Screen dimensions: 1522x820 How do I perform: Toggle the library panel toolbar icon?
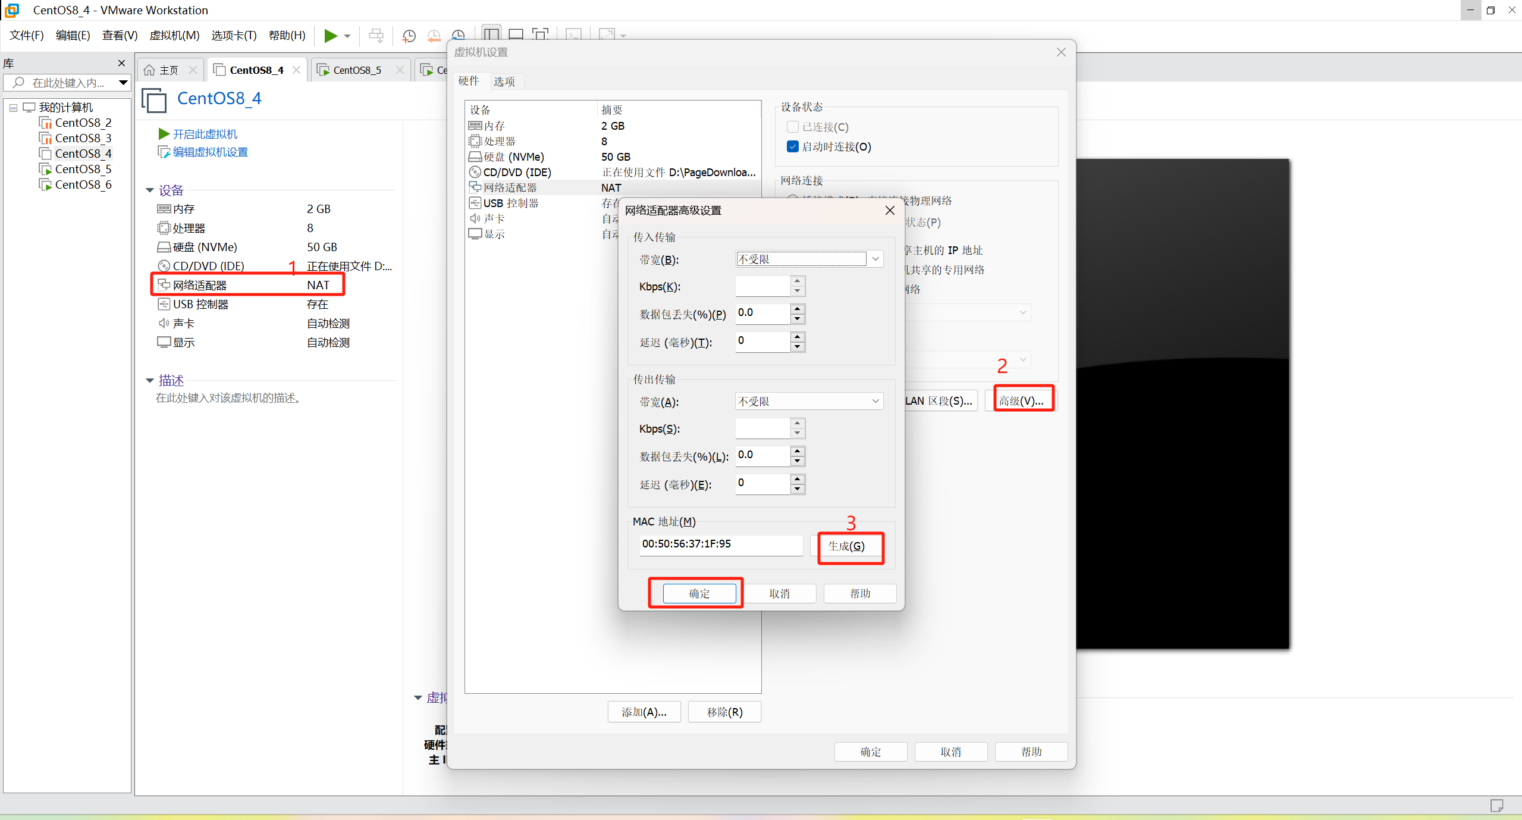point(491,35)
